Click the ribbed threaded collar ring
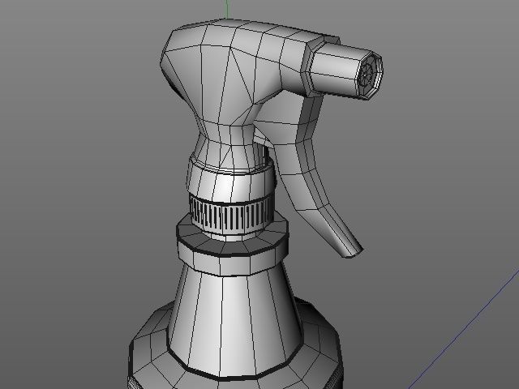Image resolution: width=519 pixels, height=389 pixels. pos(233,214)
